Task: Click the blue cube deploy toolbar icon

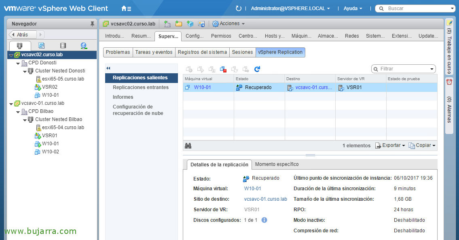Action: 190,24
